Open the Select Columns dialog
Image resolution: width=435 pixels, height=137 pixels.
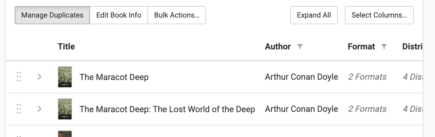tap(379, 15)
